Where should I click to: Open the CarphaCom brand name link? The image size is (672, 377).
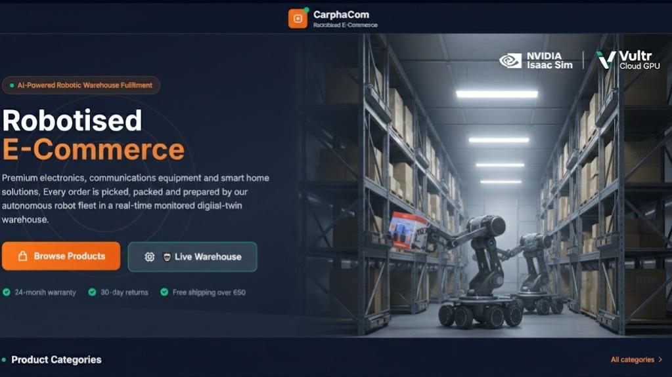tap(341, 14)
